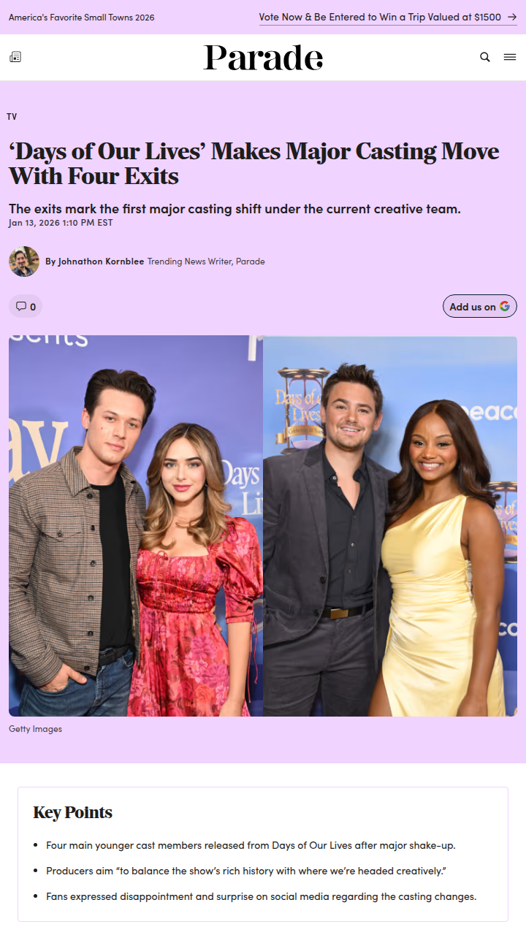The image size is (526, 935).
Task: Click America's Favorite Small Towns 2026 text
Action: 82,17
